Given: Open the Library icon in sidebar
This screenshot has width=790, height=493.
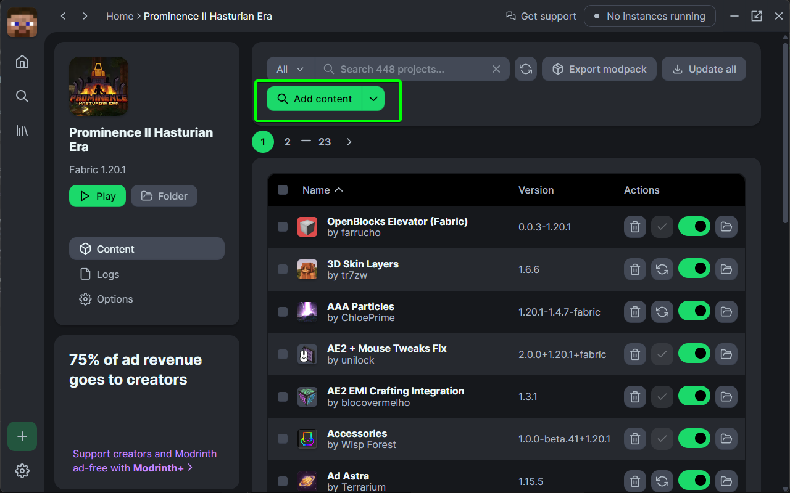Looking at the screenshot, I should pyautogui.click(x=22, y=131).
